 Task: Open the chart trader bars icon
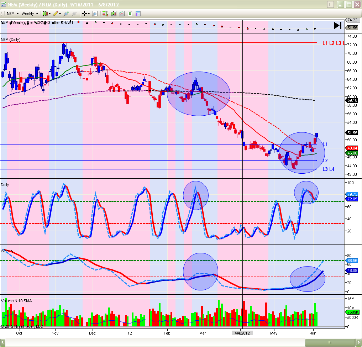[105, 14]
